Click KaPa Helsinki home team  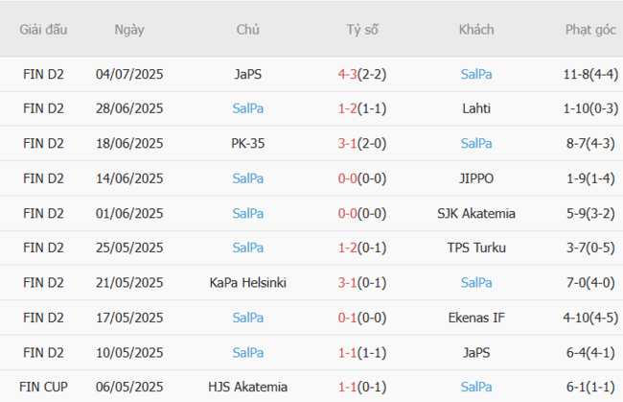click(x=248, y=282)
